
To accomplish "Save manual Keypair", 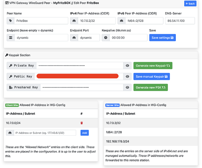I will (152, 76).
